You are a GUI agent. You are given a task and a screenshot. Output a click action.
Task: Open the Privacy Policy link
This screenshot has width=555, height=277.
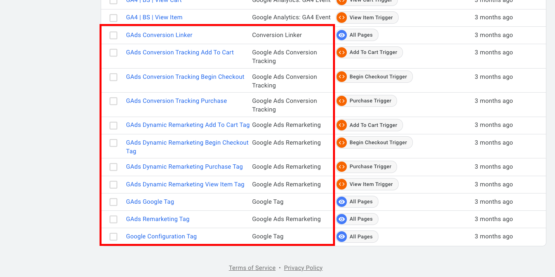tap(303, 268)
